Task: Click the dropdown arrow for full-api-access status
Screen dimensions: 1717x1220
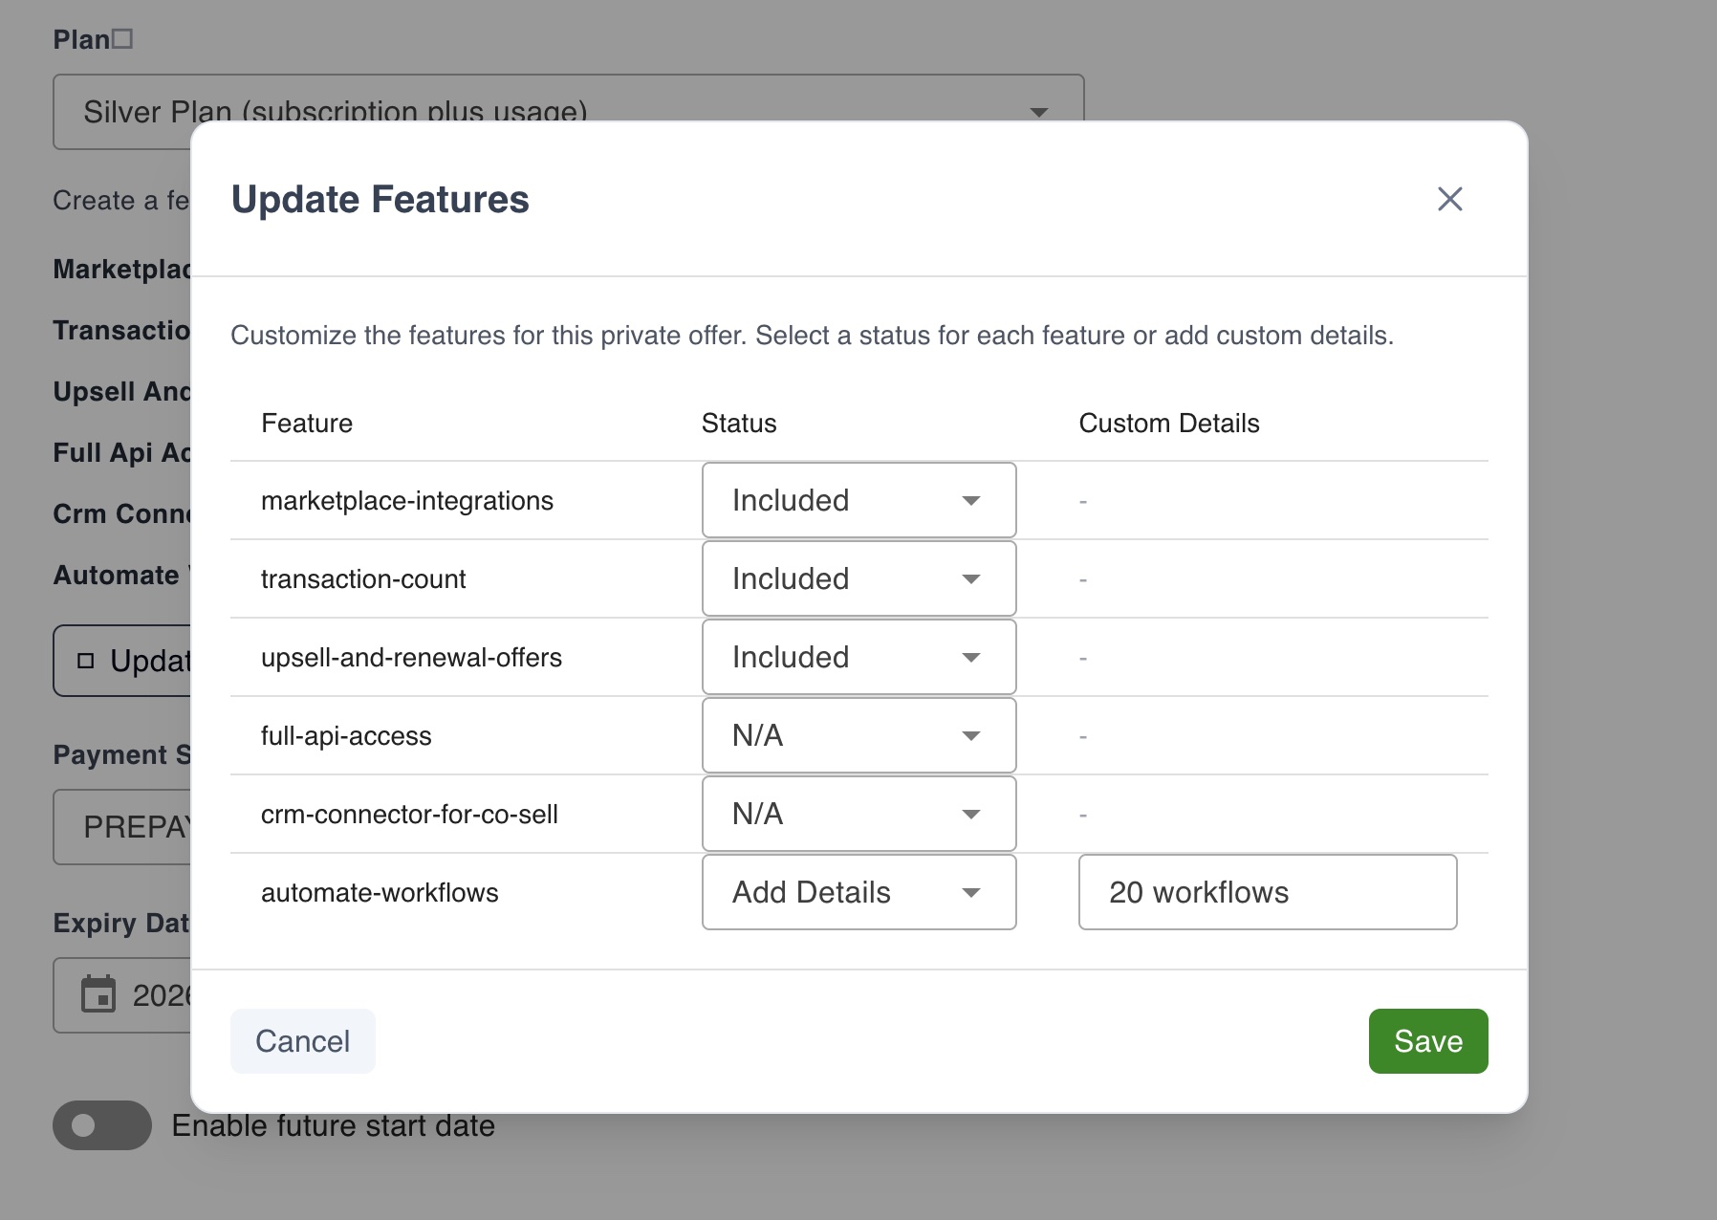Action: [x=971, y=735]
